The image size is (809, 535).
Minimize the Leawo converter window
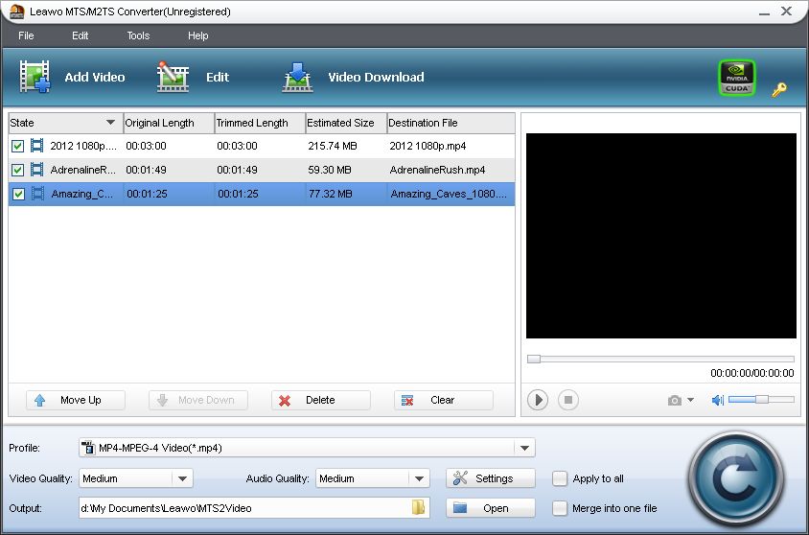click(764, 12)
